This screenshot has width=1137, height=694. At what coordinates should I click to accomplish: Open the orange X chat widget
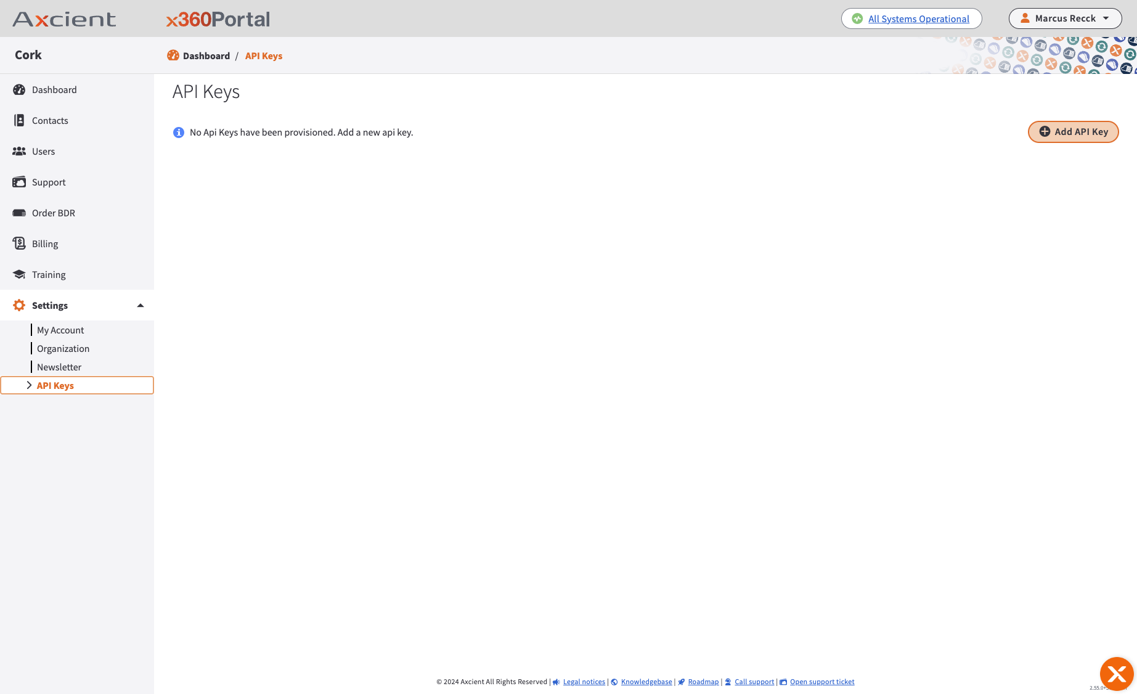(1117, 674)
